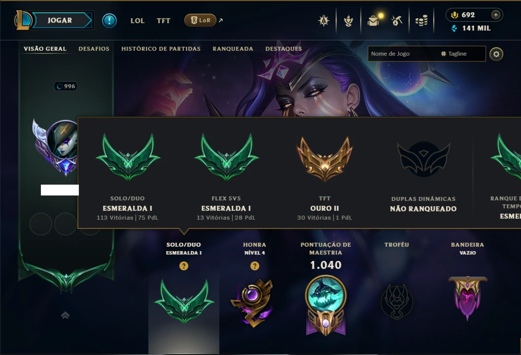The height and width of the screenshot is (355, 521).
Task: Open the Collection icon in the top bar
Action: (x=348, y=21)
